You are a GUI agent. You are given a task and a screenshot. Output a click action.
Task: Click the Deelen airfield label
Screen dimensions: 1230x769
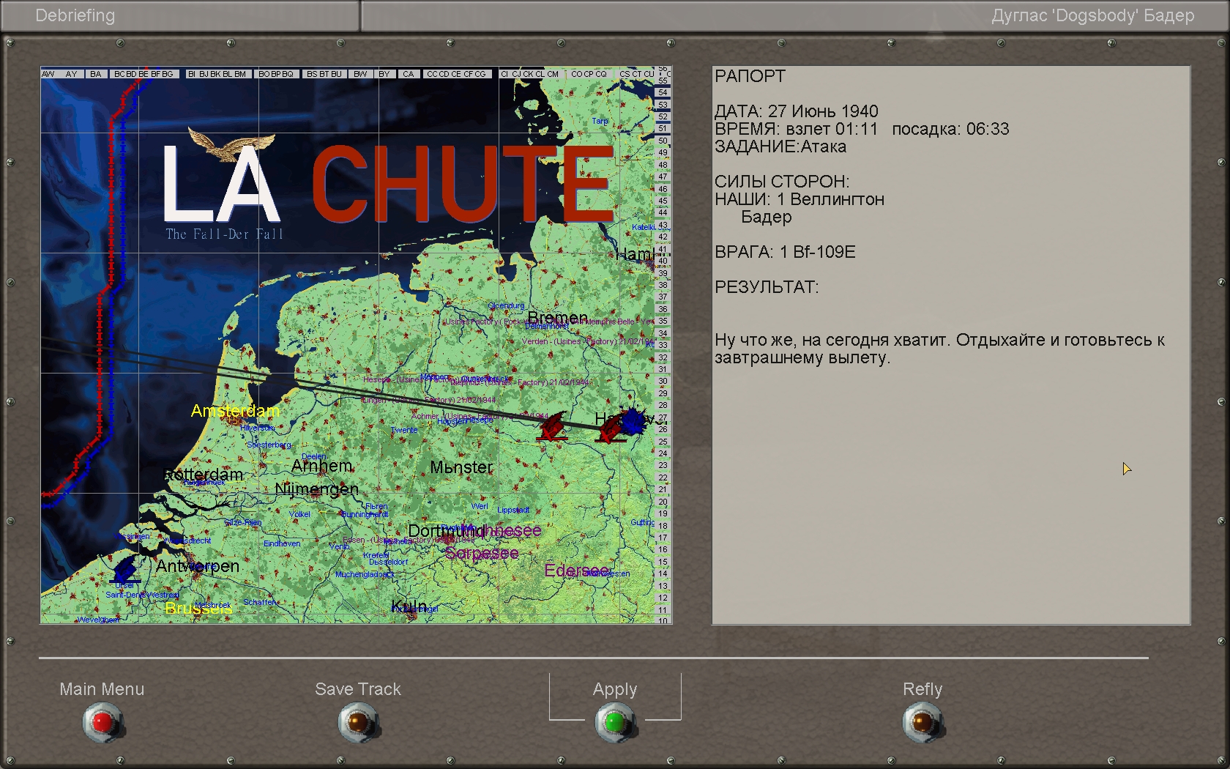314,456
